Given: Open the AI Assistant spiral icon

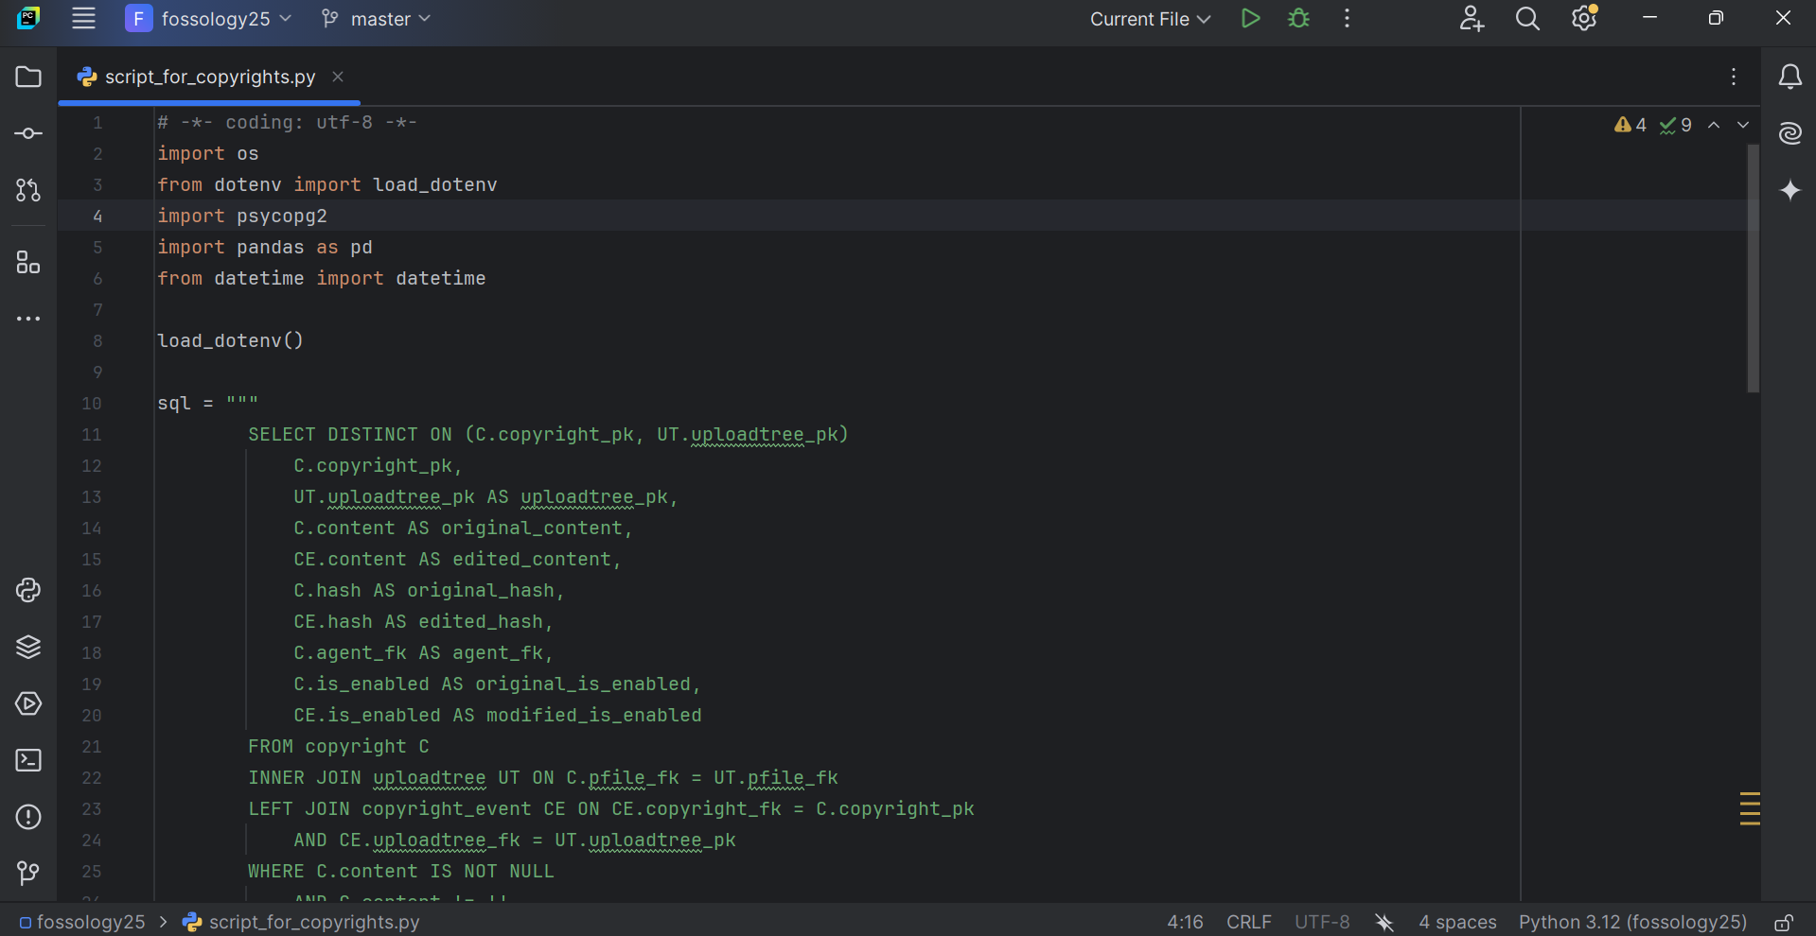Looking at the screenshot, I should (x=1790, y=133).
